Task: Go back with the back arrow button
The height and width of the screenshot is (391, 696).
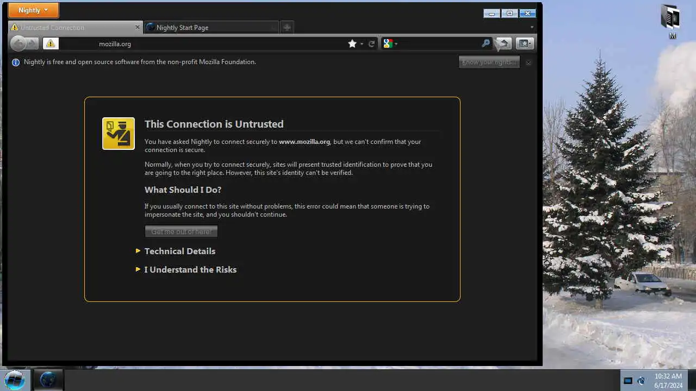Action: pos(18,43)
